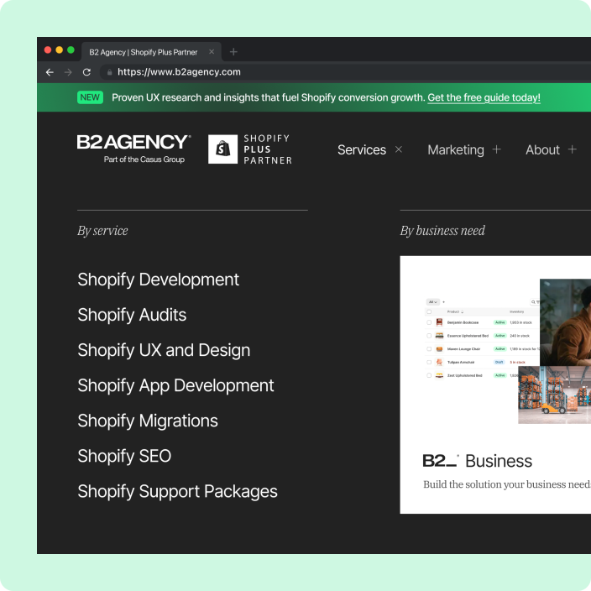Screen dimensions: 591x591
Task: Open the B2 Business card title
Action: point(478,461)
